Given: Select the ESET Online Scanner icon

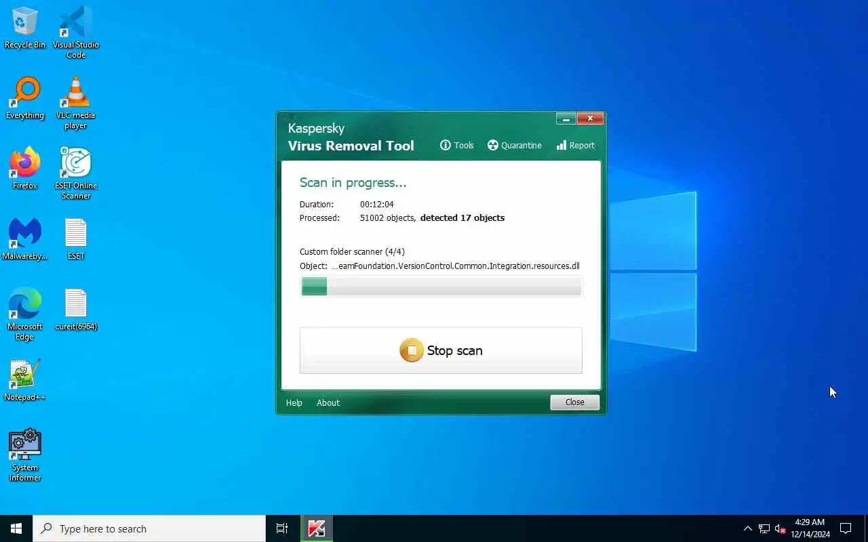Looking at the screenshot, I should click(x=76, y=173).
